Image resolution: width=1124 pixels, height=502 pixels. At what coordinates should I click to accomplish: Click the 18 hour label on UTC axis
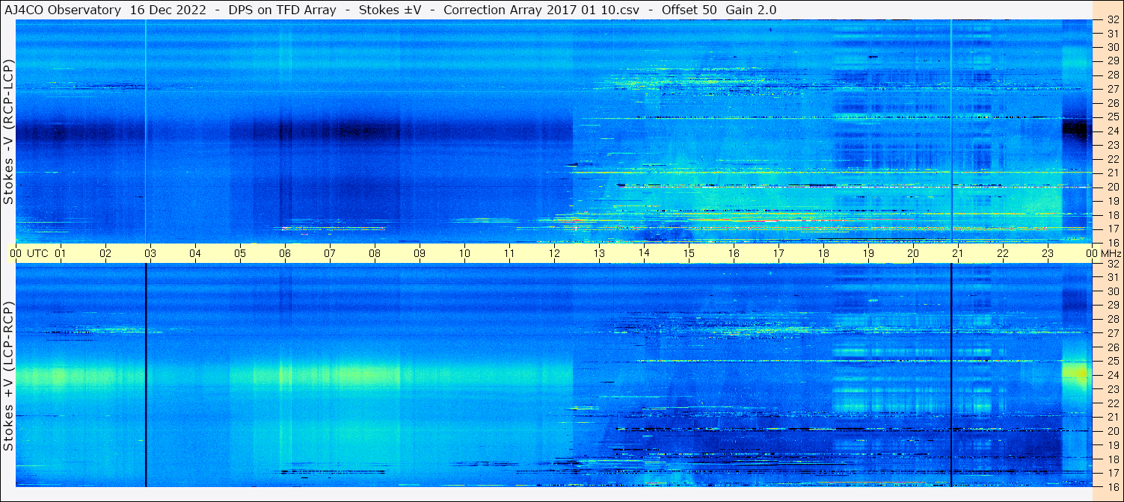823,253
